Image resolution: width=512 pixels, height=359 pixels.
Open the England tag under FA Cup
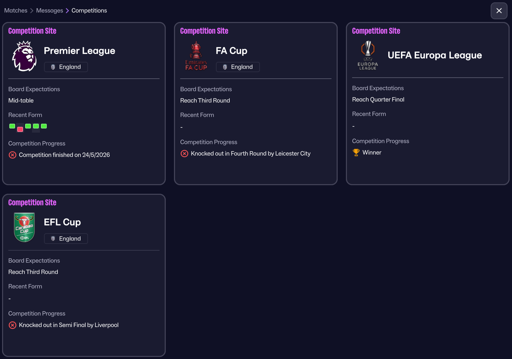238,67
